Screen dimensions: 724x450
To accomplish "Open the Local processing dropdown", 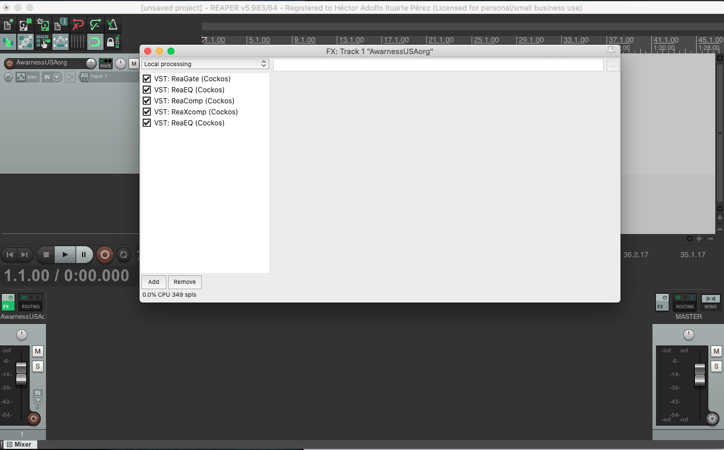I will point(205,64).
